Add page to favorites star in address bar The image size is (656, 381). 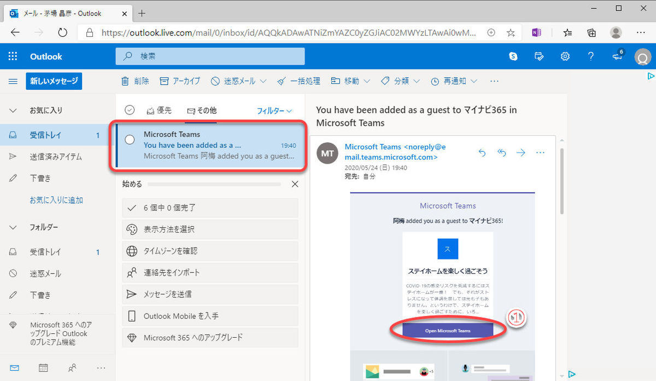511,33
